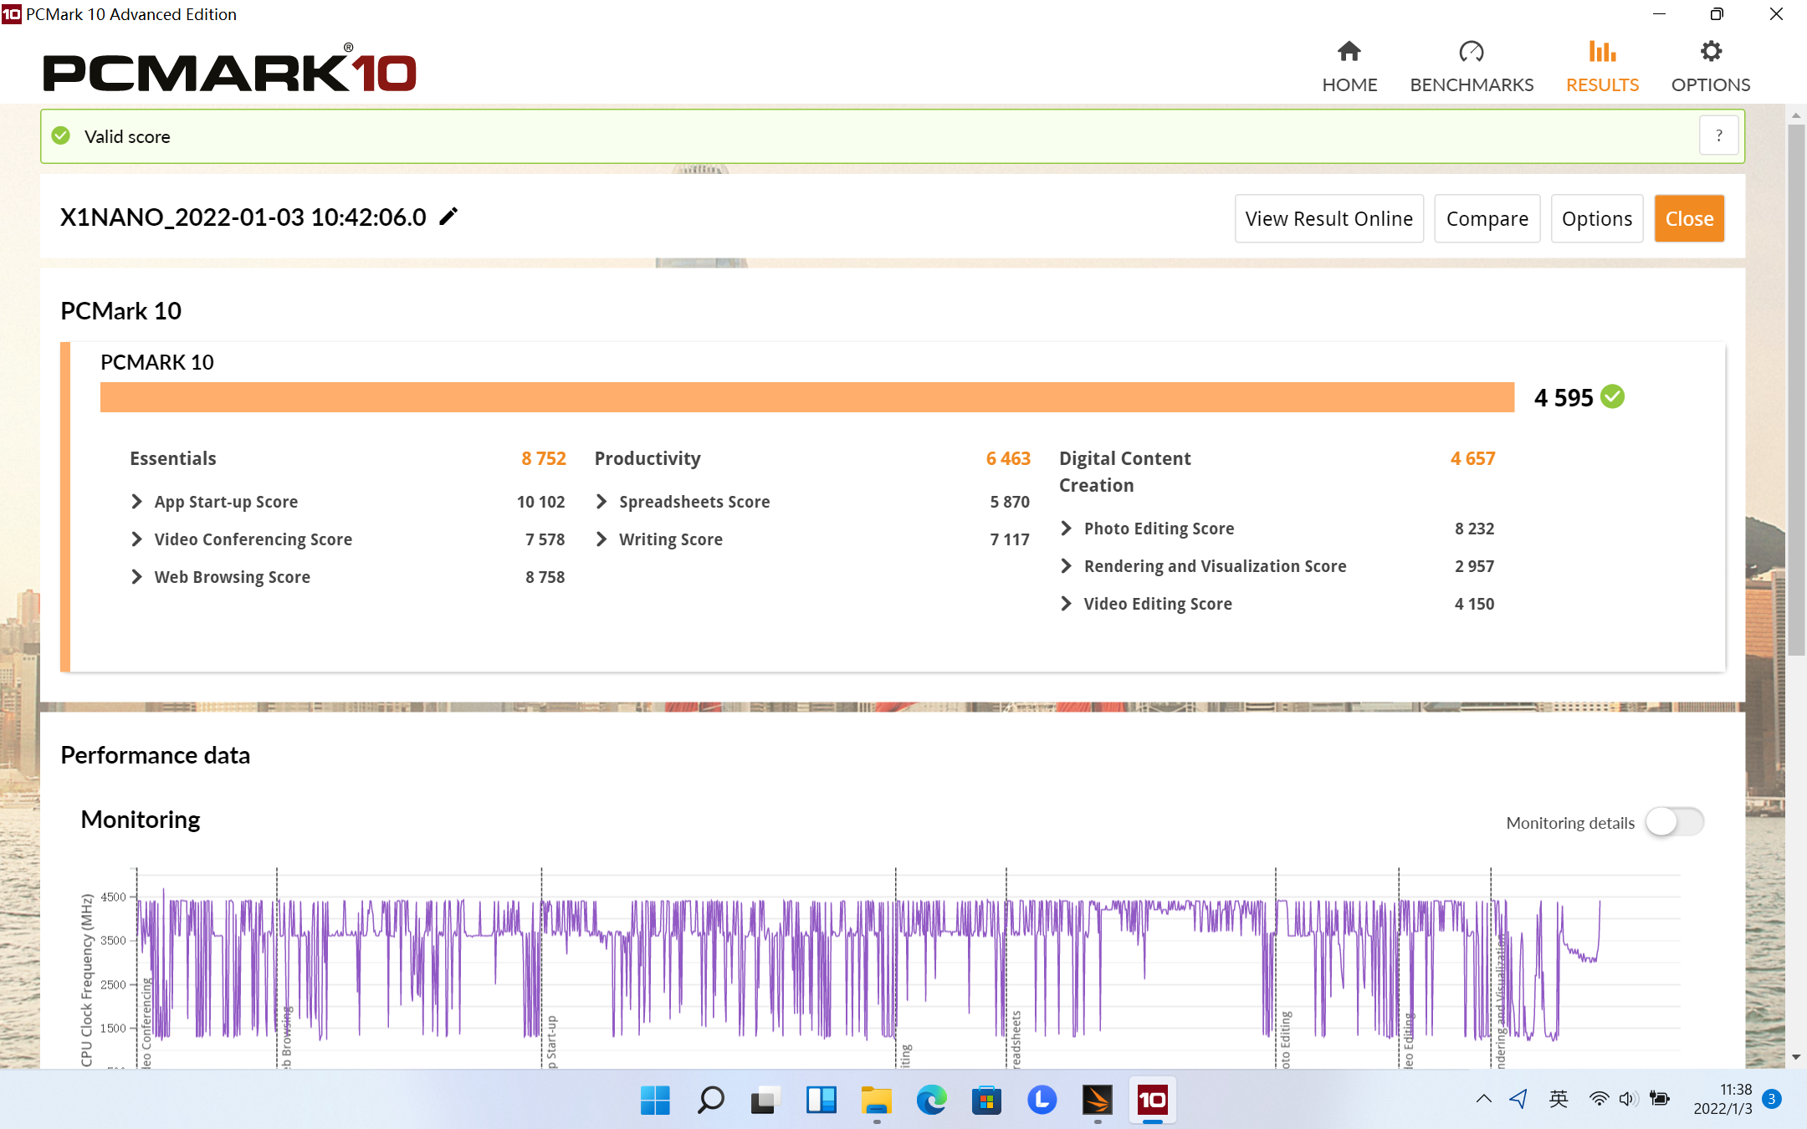Image resolution: width=1807 pixels, height=1129 pixels.
Task: Toggle the Monitoring details switch
Action: [x=1675, y=821]
